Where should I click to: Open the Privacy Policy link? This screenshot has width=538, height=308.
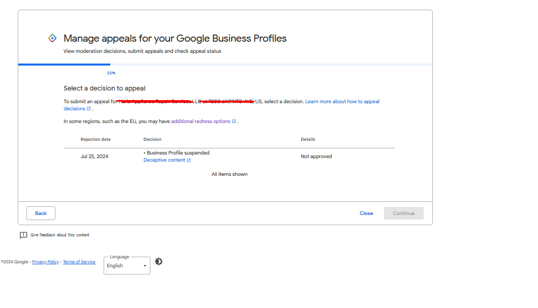46,262
